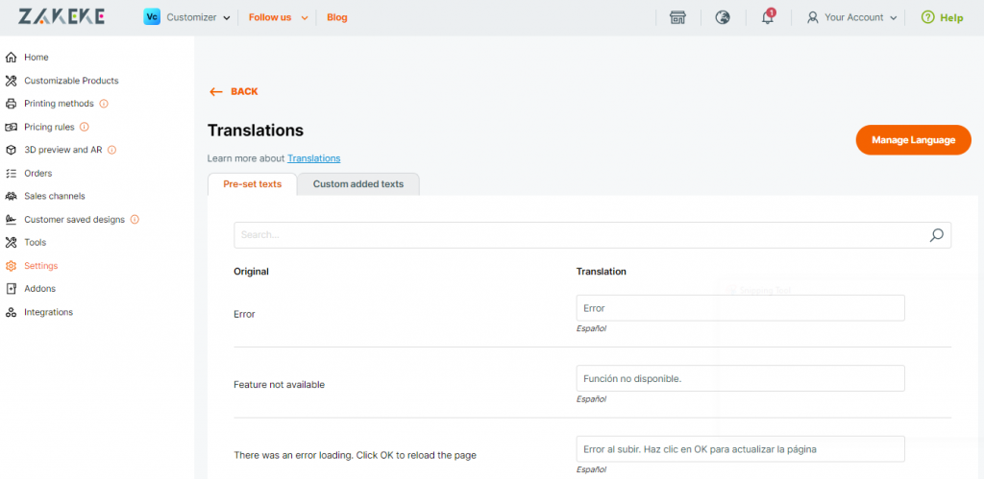Expand the Your Account dropdown
984x479 pixels.
tap(894, 18)
